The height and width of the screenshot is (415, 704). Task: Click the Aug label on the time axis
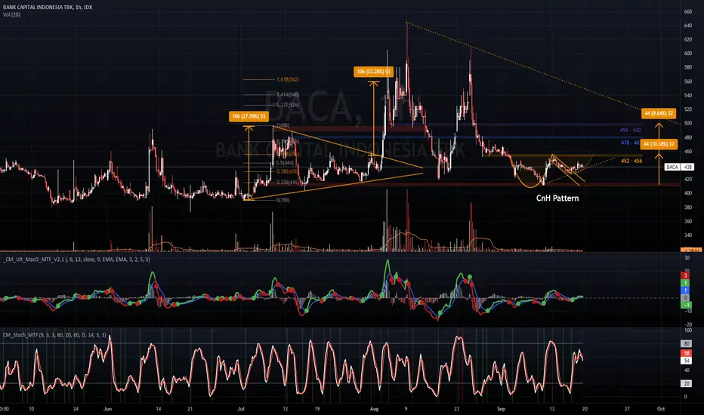click(x=375, y=409)
